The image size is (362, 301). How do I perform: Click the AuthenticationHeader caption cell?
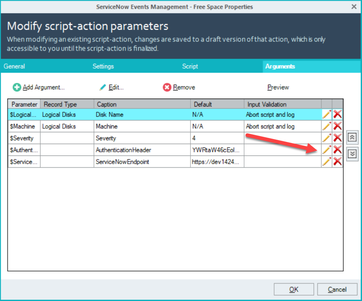click(142, 150)
